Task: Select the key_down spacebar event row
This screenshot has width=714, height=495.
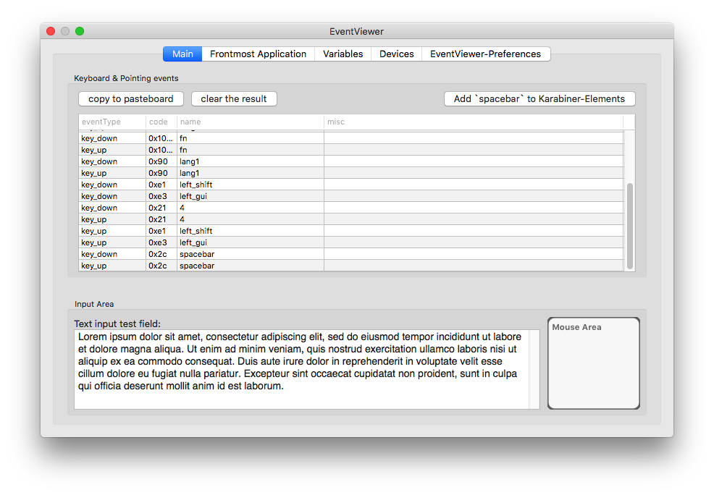Action: coord(351,254)
